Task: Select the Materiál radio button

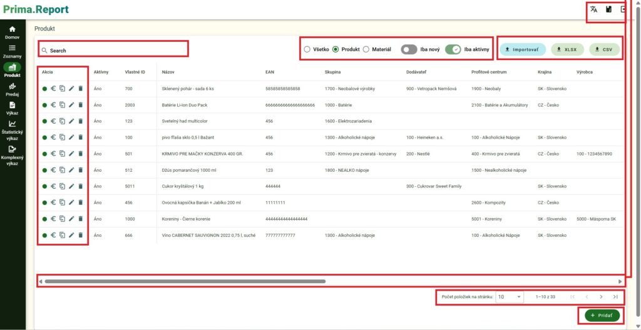Action: [x=366, y=49]
